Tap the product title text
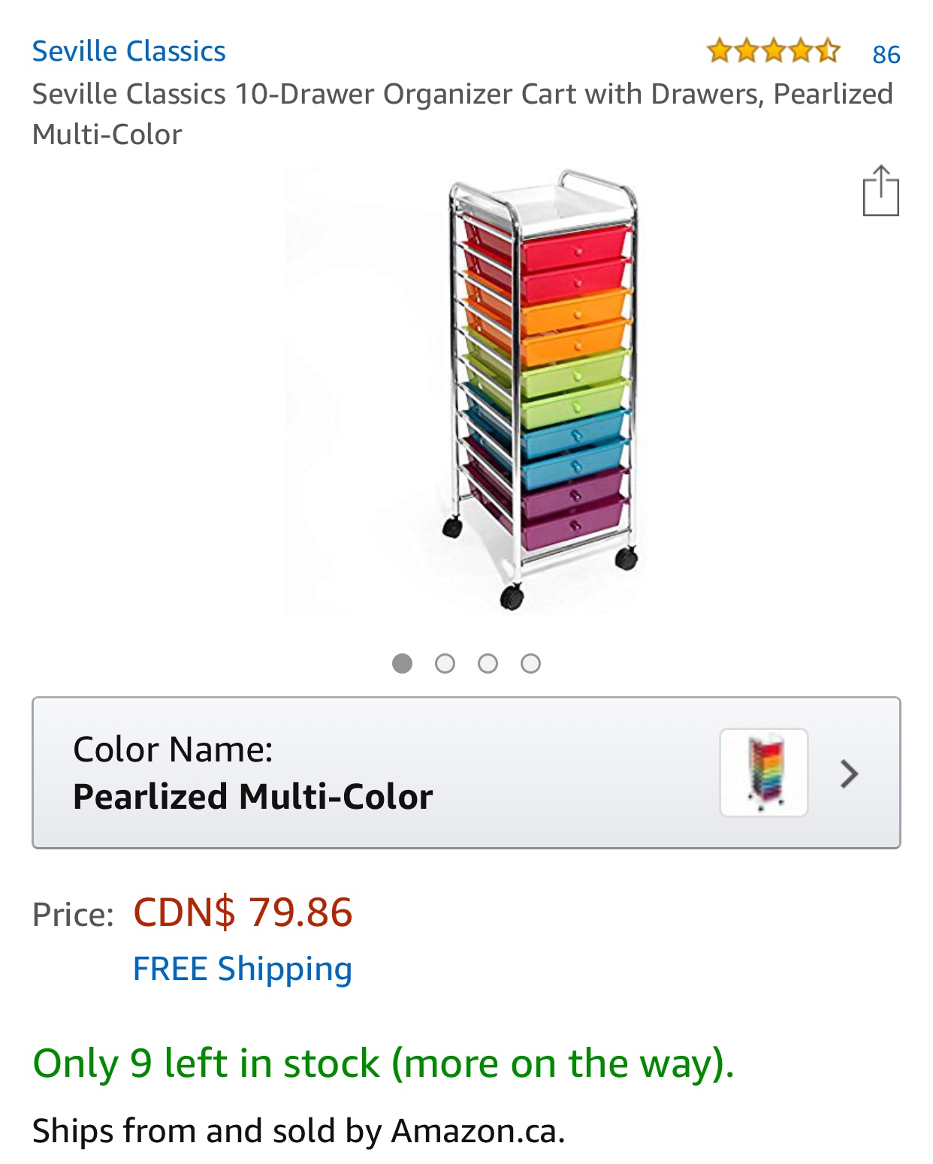 tap(462, 114)
